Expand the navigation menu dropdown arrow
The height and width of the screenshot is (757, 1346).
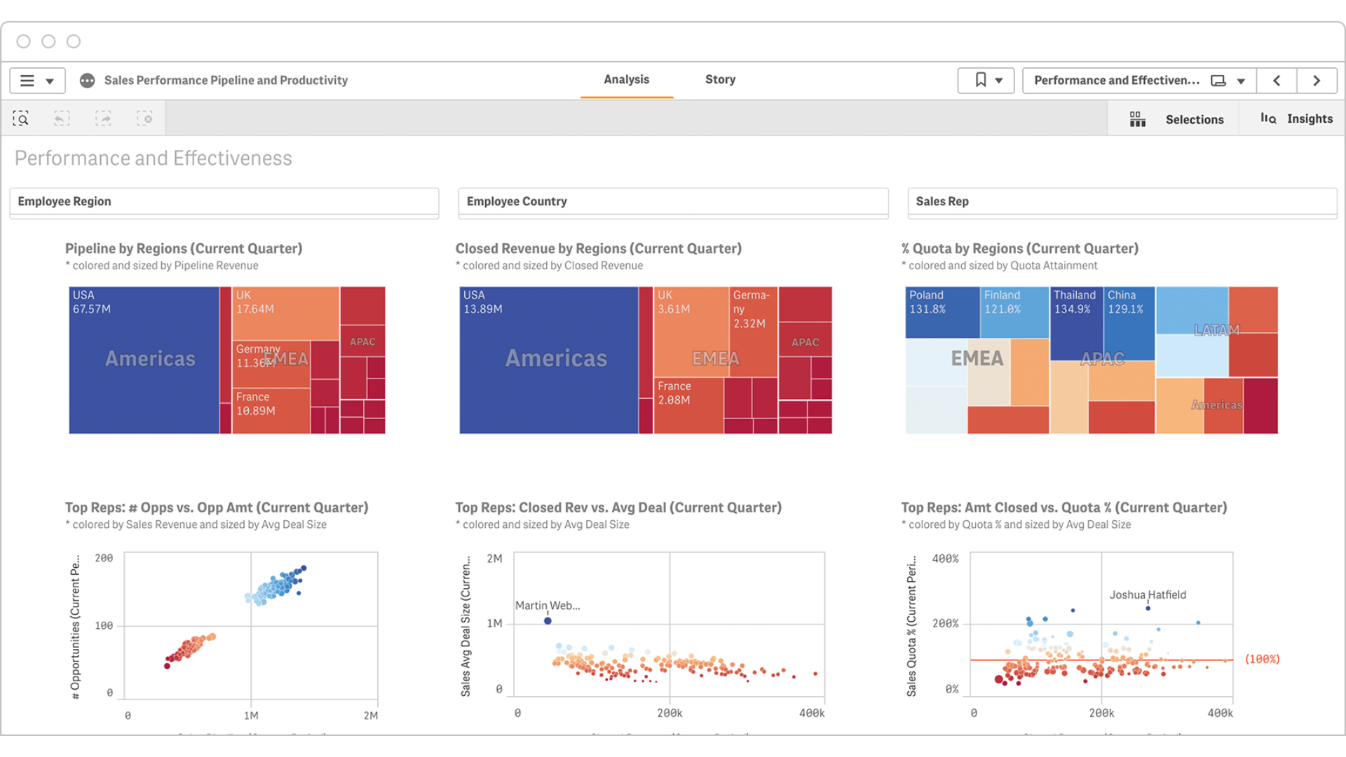click(50, 81)
